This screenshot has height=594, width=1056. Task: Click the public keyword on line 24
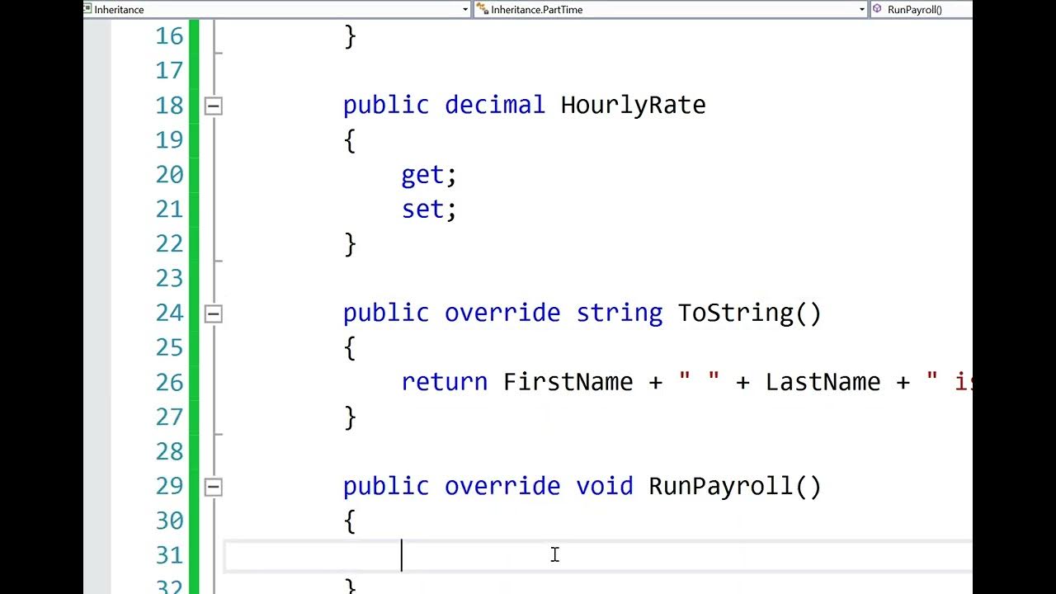pos(386,313)
